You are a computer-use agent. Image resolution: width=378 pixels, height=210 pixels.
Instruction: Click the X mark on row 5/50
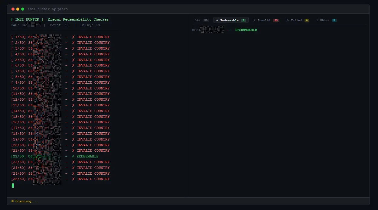coord(73,60)
